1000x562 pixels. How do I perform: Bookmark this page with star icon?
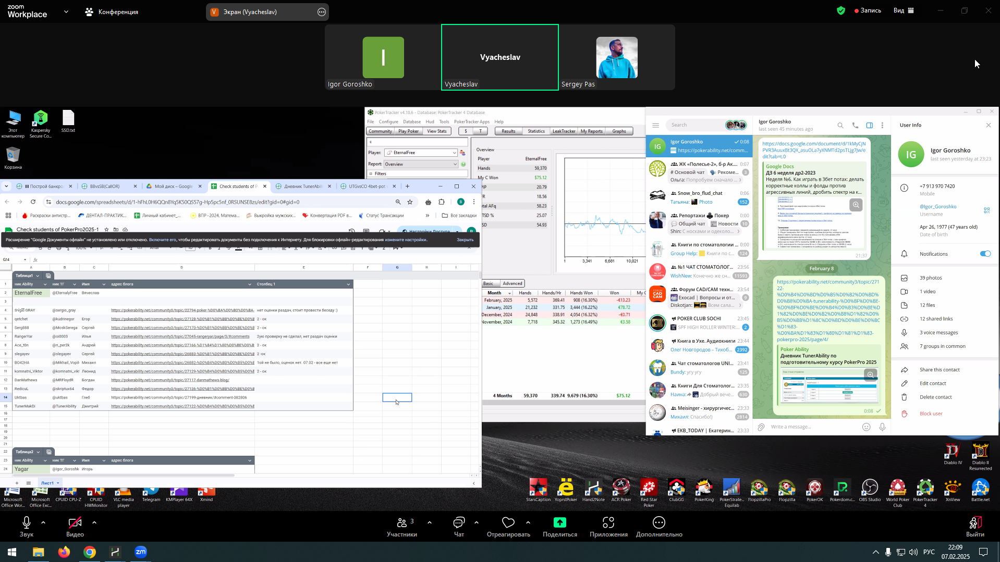(x=410, y=202)
